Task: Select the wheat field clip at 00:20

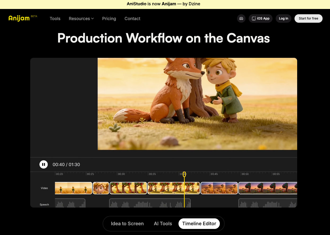Action: (x=73, y=188)
